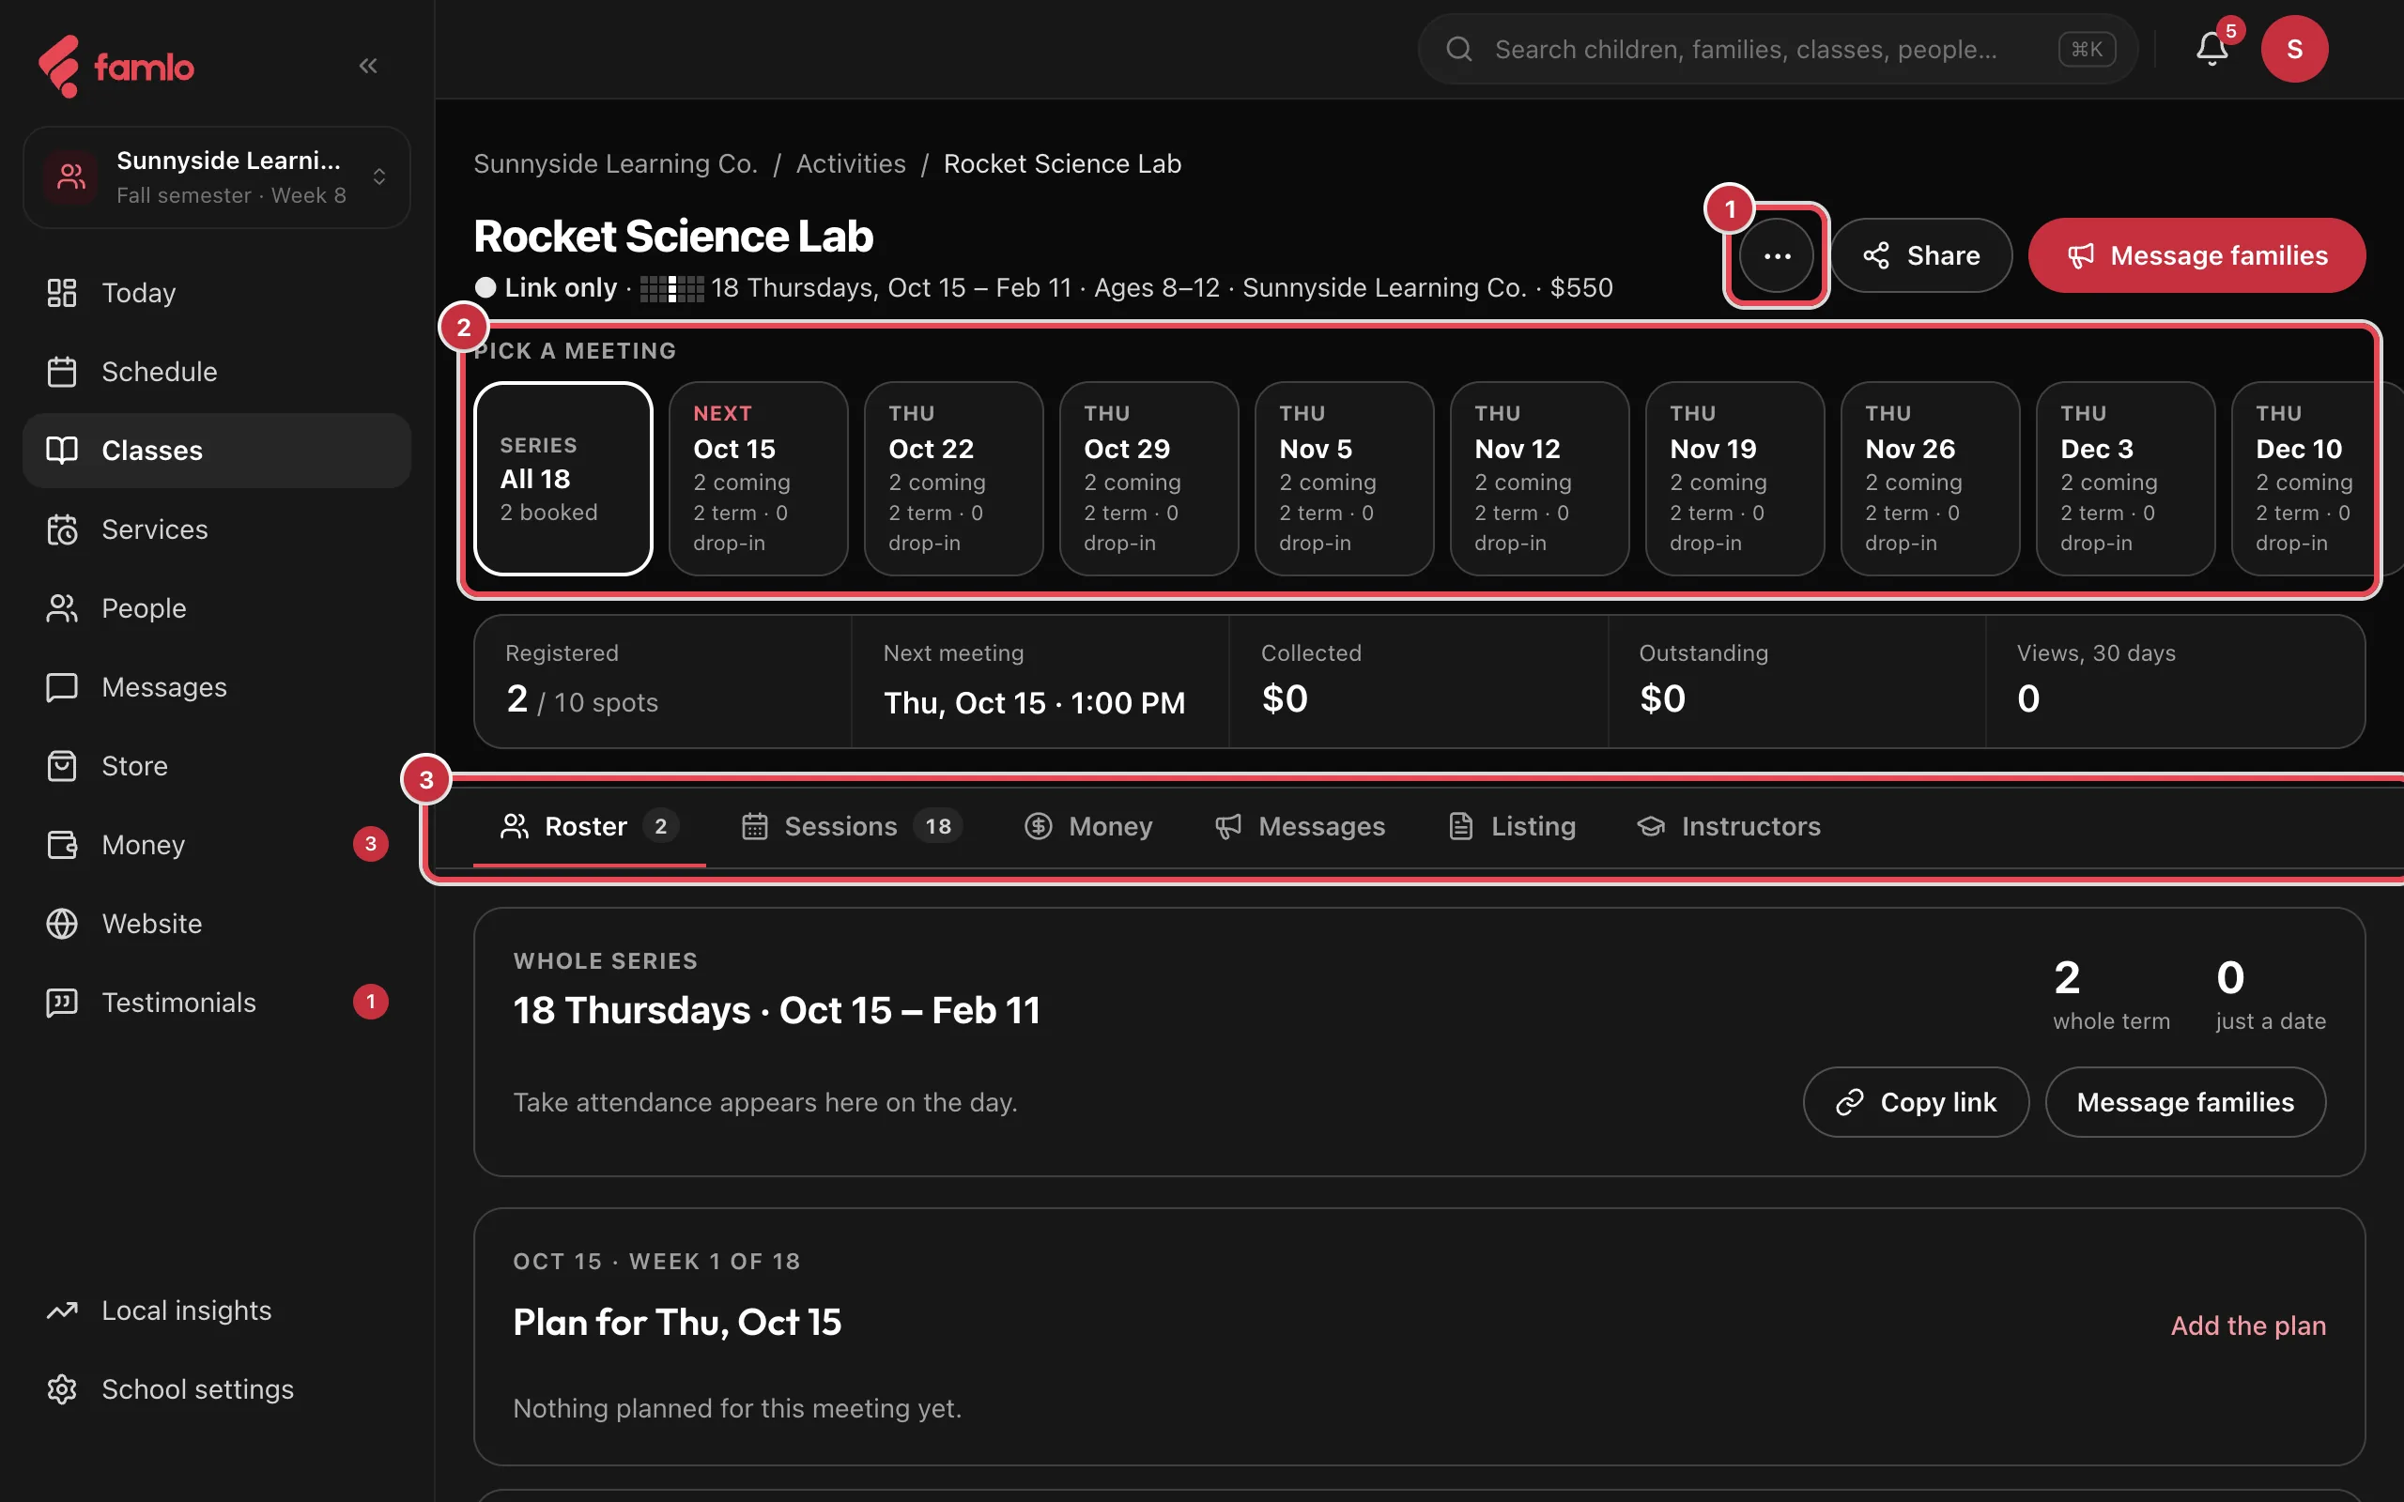Click the Local insights trend icon
This screenshot has height=1502, width=2404.
[x=62, y=1310]
